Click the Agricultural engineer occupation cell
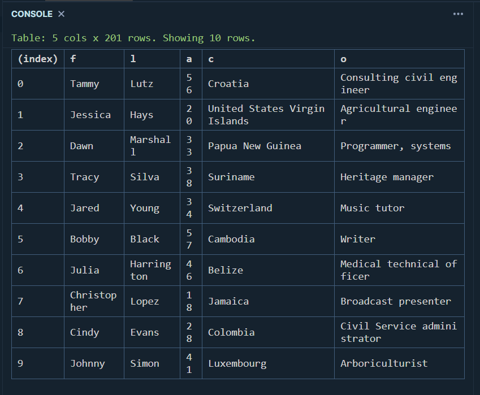 coord(396,114)
